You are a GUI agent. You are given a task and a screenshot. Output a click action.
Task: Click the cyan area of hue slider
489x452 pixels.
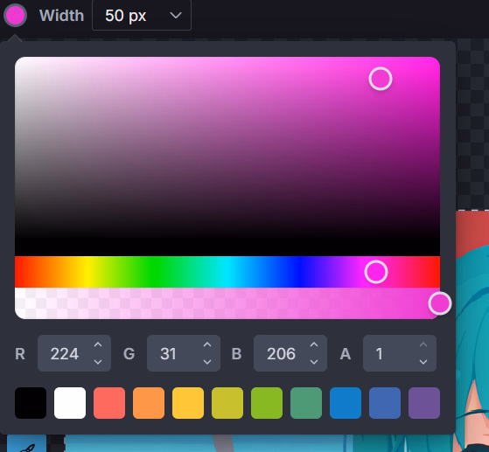[227, 272]
